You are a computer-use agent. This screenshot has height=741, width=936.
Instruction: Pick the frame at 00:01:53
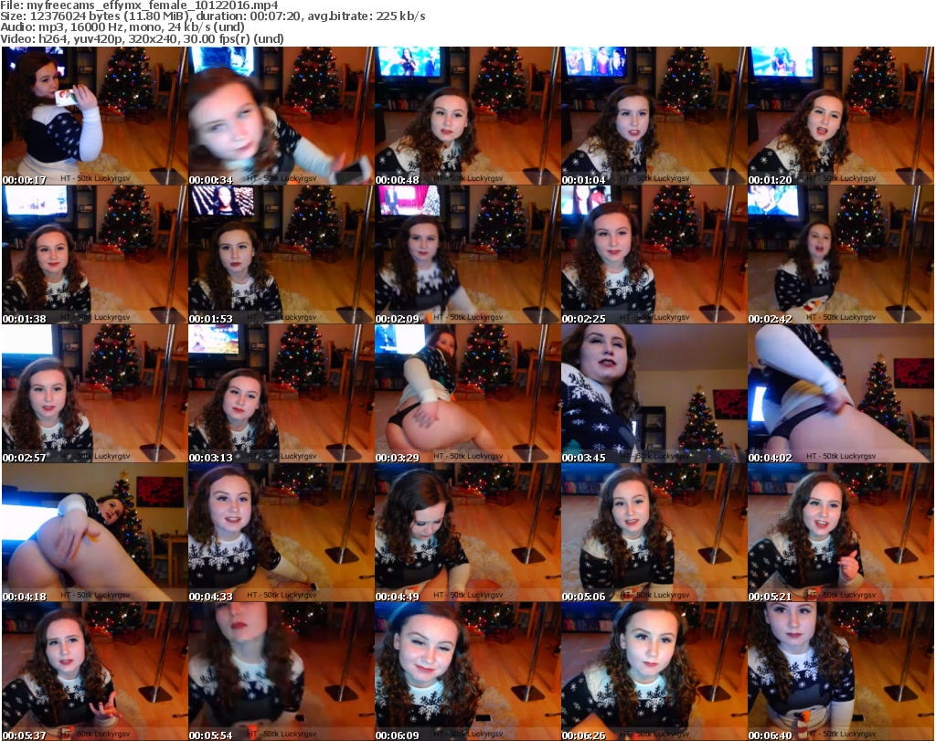tap(282, 255)
